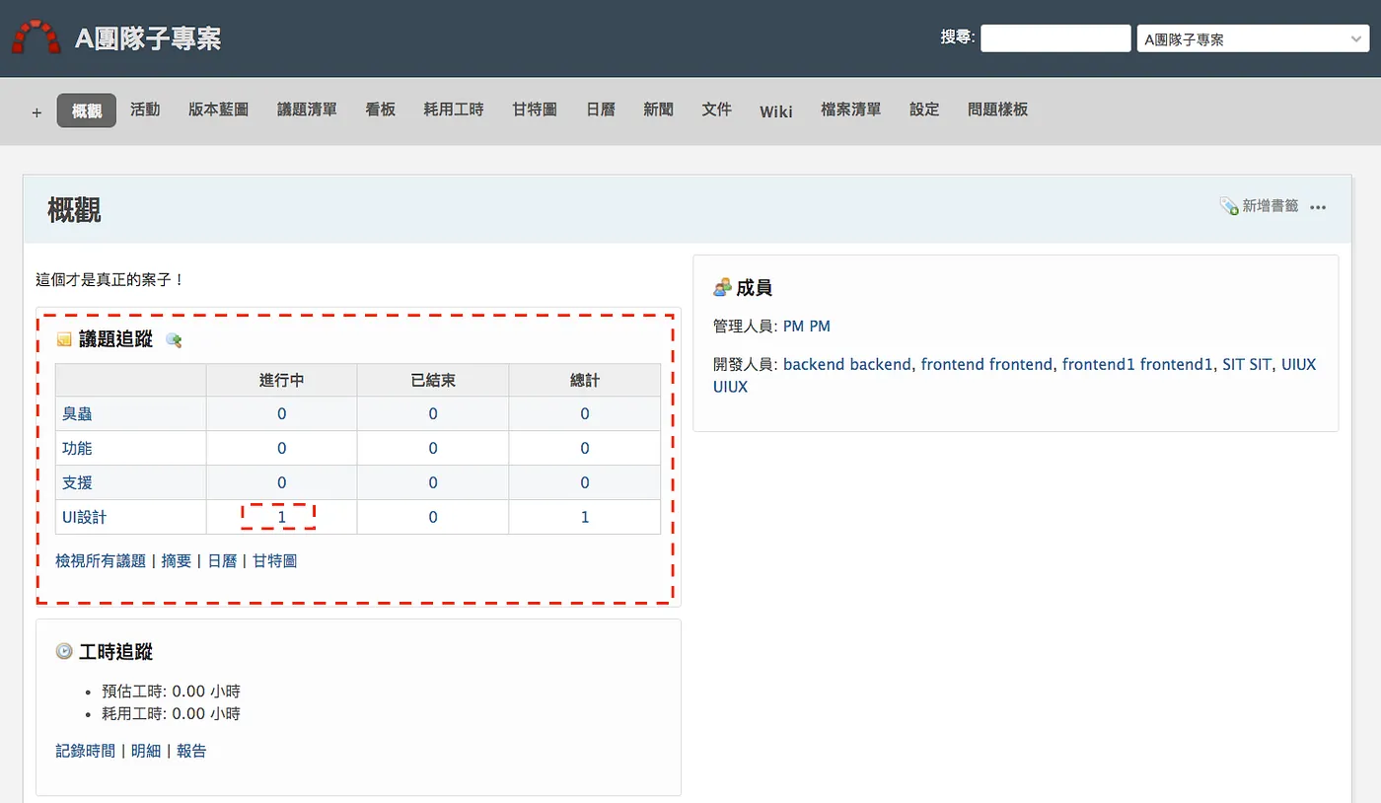Click member link PM PM
The height and width of the screenshot is (803, 1381).
[x=807, y=327]
